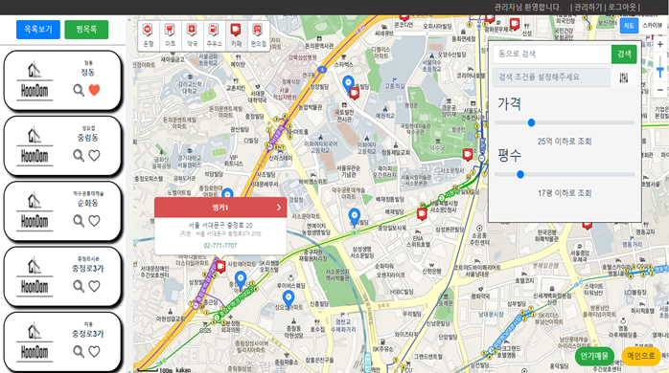This screenshot has height=373, width=669.
Task: Open 관리하기 admin link
Action: [x=588, y=8]
